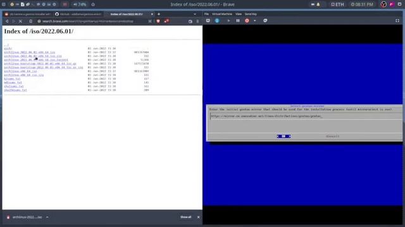Click the VM run play button
This screenshot has height=227, width=405.
(x=228, y=21)
